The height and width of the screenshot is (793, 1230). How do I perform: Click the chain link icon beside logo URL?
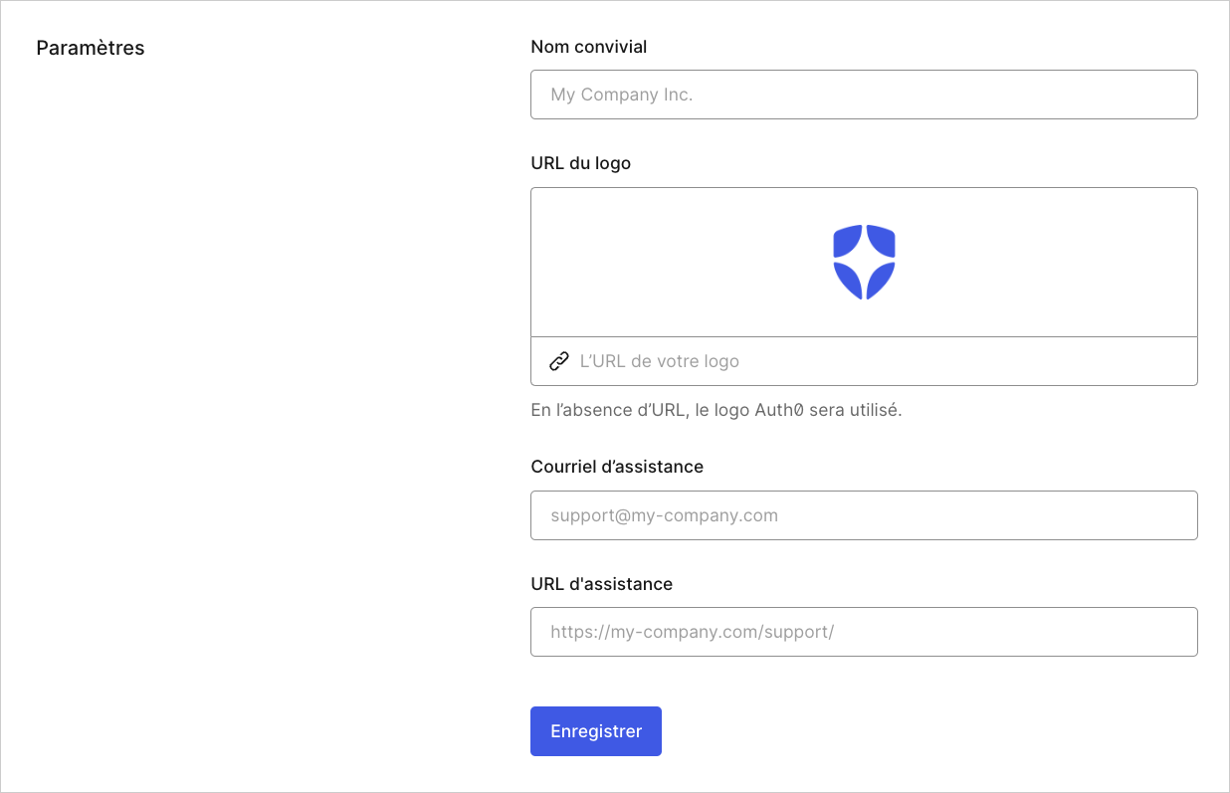pyautogui.click(x=559, y=361)
